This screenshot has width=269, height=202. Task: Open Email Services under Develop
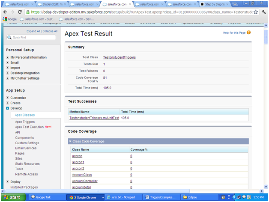[x=26, y=148]
